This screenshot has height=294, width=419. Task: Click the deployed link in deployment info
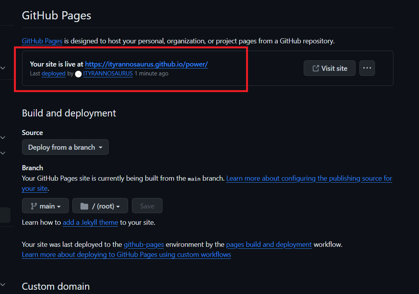pos(53,73)
